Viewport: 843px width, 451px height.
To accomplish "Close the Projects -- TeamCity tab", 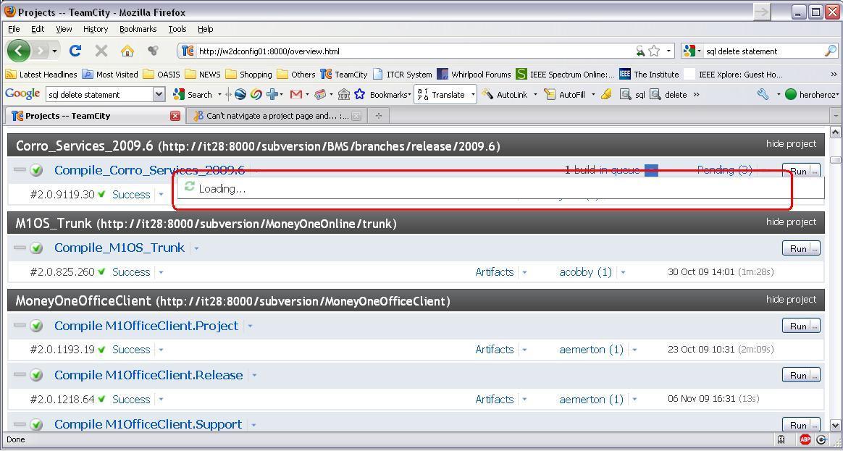I will (175, 116).
